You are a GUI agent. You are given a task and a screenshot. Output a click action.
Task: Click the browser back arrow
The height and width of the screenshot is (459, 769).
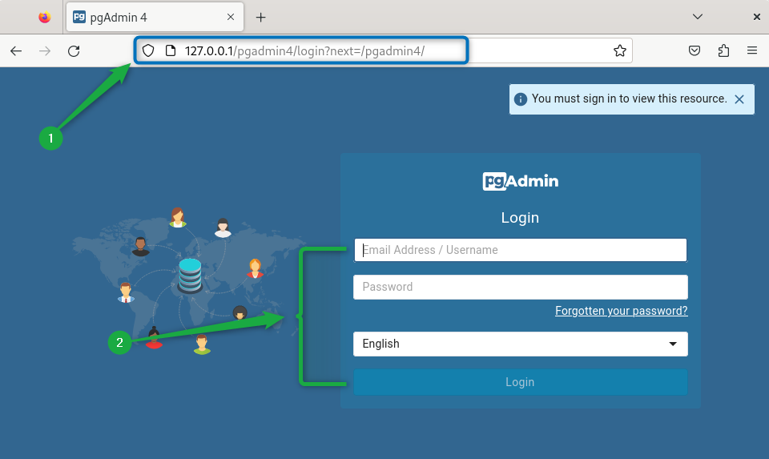pyautogui.click(x=16, y=51)
